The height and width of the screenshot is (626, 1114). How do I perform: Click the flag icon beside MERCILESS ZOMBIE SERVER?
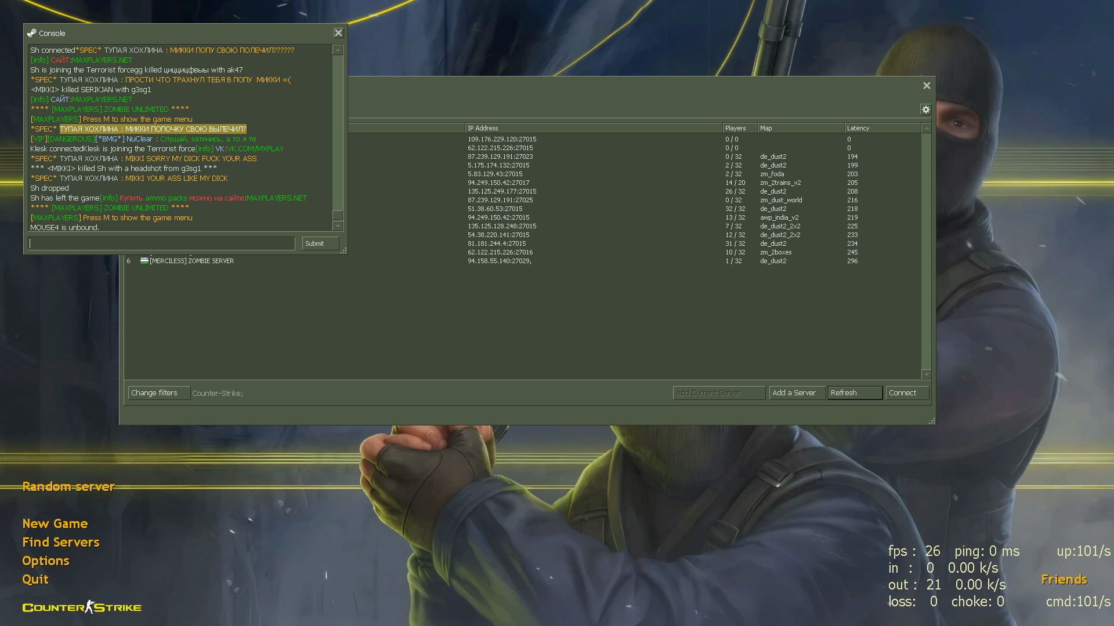point(144,261)
